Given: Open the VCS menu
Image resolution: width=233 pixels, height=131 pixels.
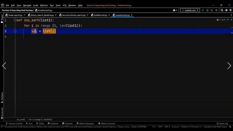Looking at the screenshot, I should coord(64,5).
